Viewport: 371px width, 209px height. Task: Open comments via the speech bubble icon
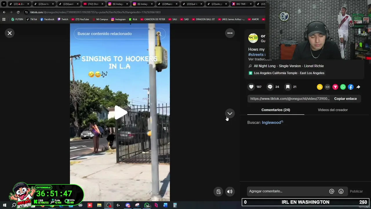coord(270,87)
